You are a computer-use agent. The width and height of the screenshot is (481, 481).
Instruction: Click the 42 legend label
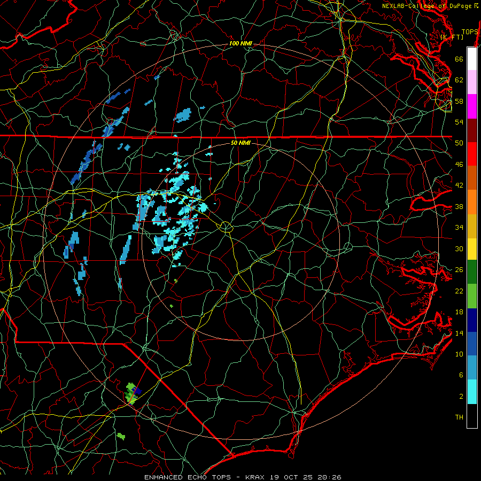point(459,185)
